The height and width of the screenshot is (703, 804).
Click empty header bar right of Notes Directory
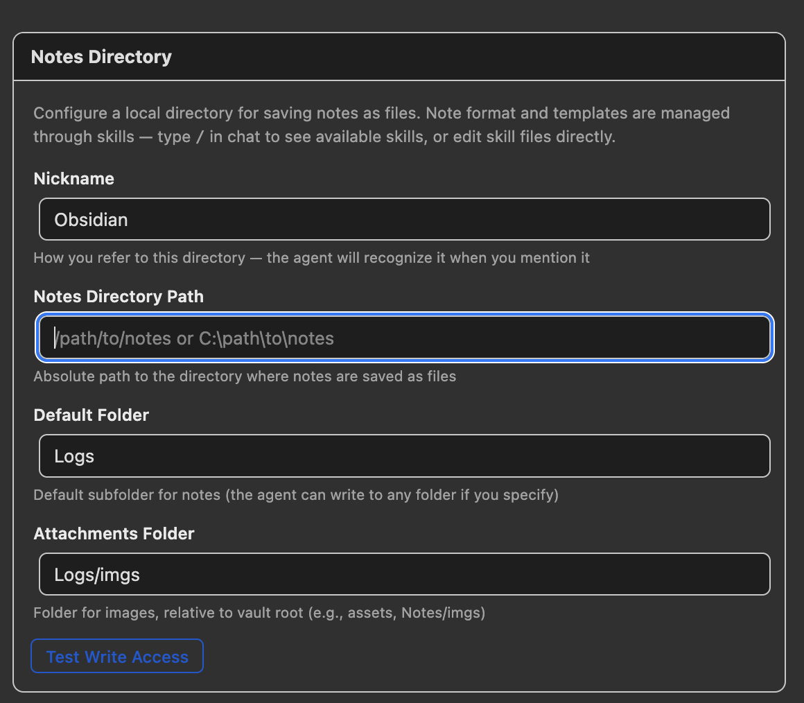(x=485, y=57)
